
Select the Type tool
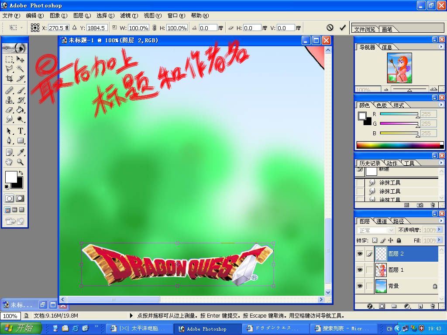20,131
